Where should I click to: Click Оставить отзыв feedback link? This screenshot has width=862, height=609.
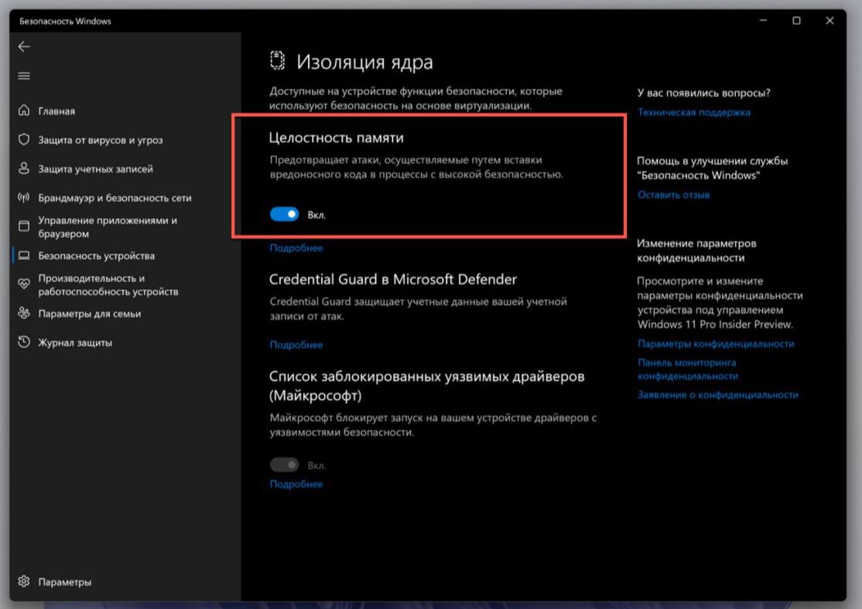point(673,195)
